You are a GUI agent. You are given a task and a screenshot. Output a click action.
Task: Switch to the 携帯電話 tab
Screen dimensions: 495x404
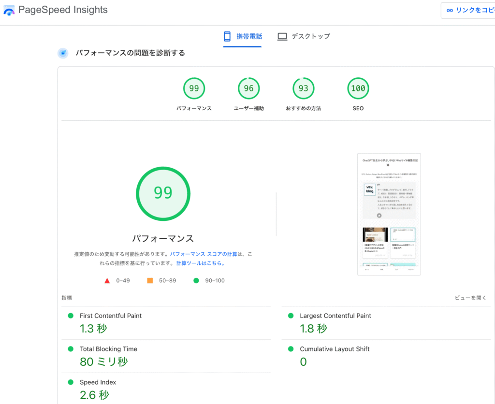point(242,36)
